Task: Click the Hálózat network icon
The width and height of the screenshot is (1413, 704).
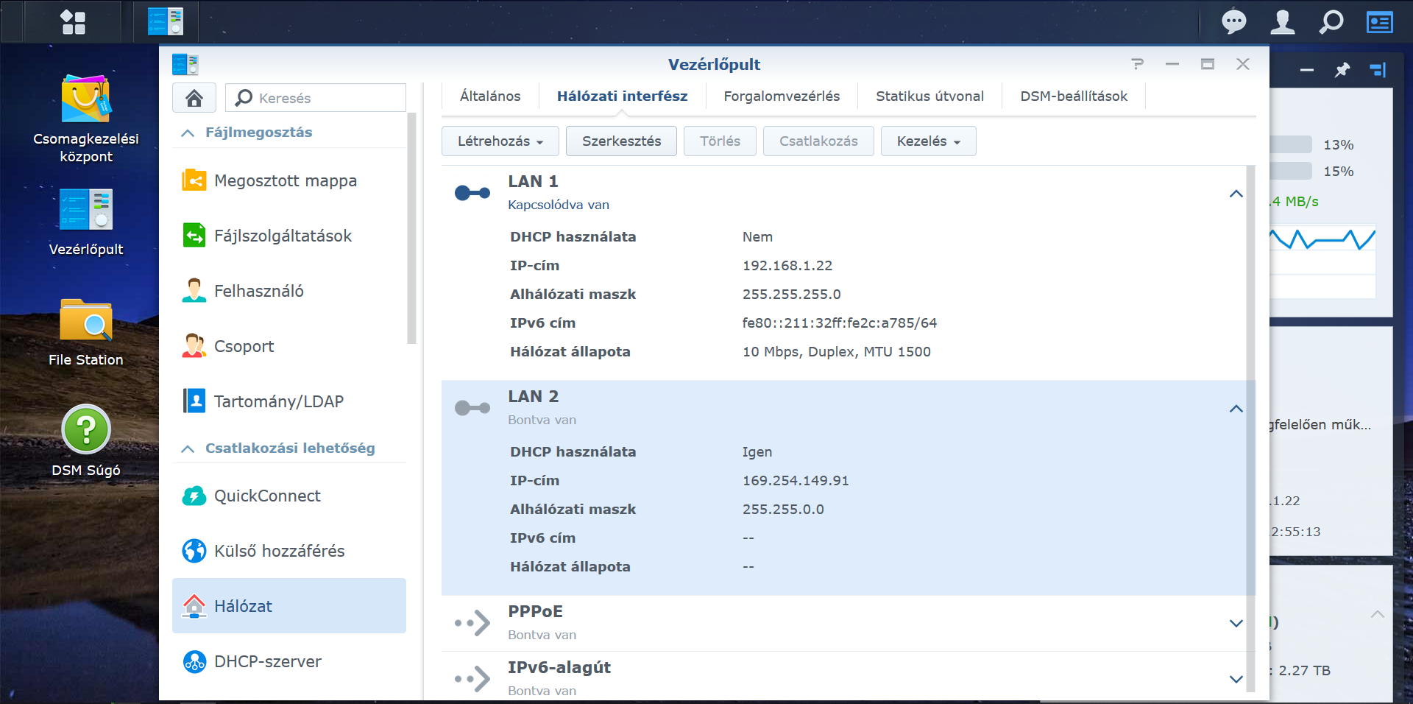Action: 194,606
